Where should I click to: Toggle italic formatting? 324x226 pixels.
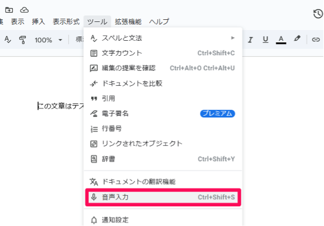(x=251, y=40)
